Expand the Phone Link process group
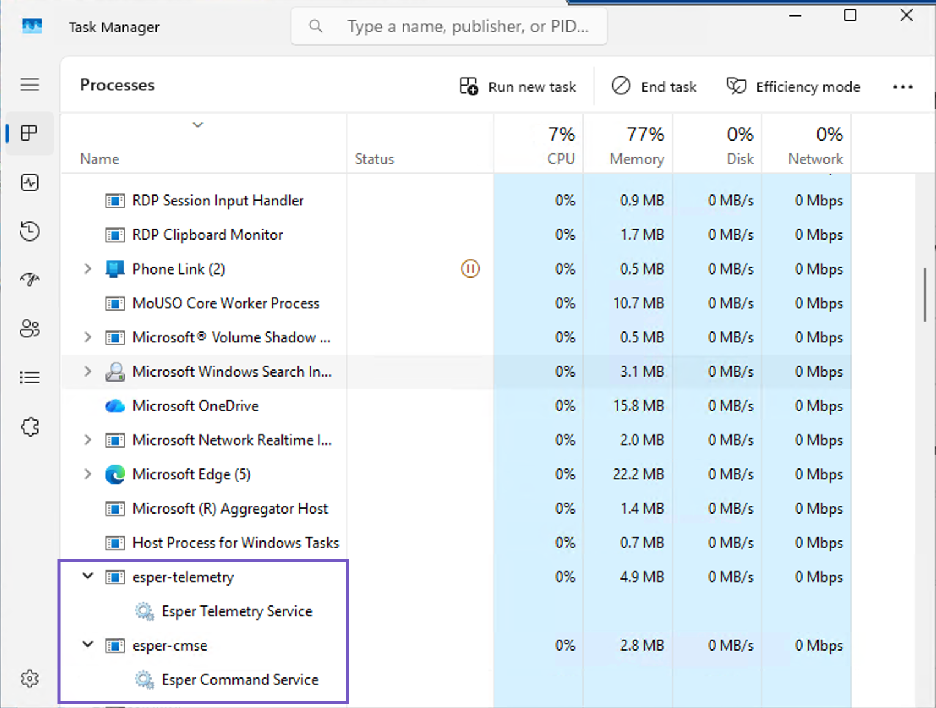This screenshot has width=936, height=708. click(x=87, y=268)
